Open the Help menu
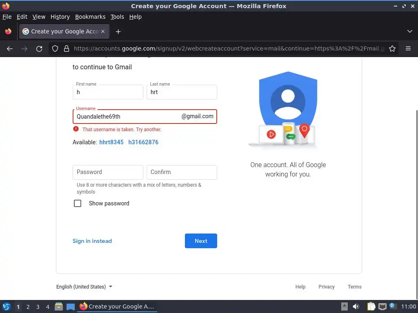Image resolution: width=418 pixels, height=313 pixels. pyautogui.click(x=136, y=17)
